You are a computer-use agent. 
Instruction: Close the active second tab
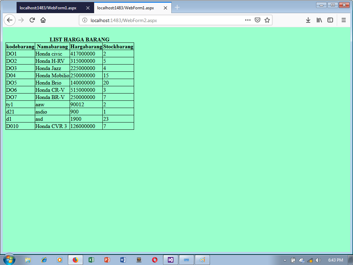[x=165, y=8]
